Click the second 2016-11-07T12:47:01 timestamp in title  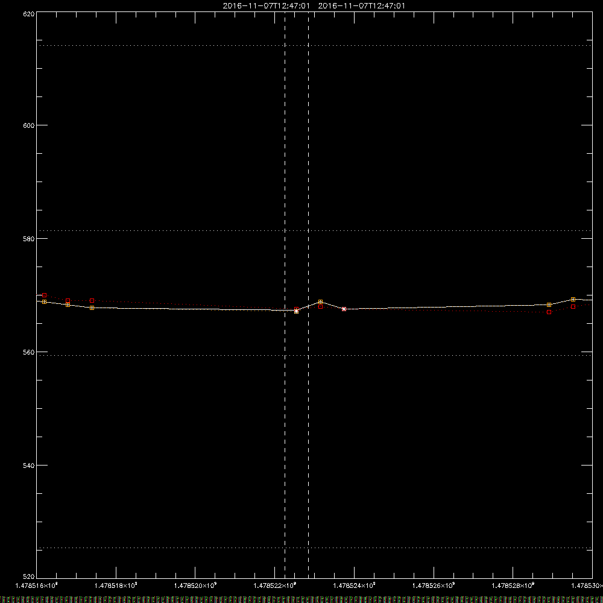(x=361, y=6)
